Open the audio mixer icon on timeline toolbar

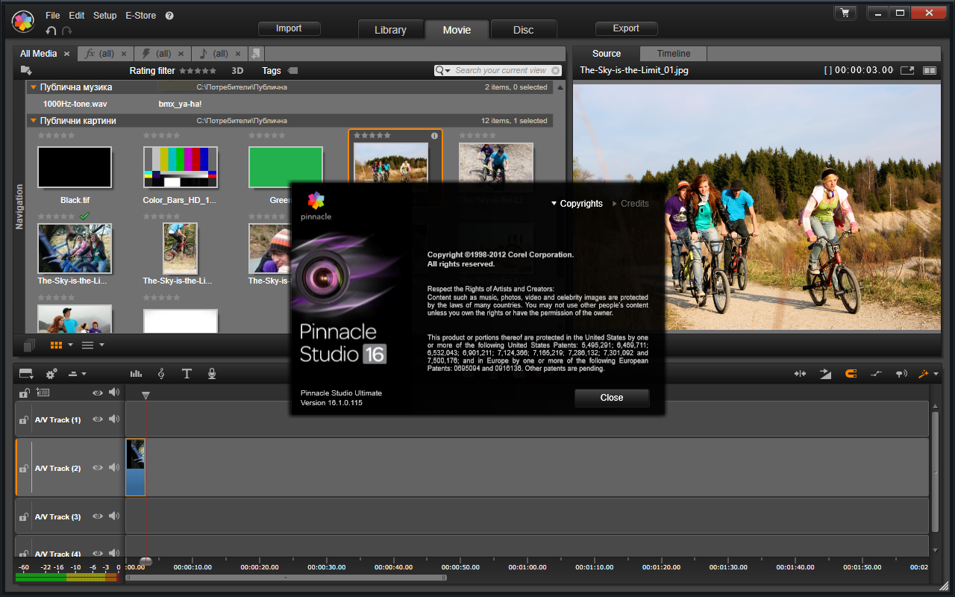pyautogui.click(x=136, y=374)
